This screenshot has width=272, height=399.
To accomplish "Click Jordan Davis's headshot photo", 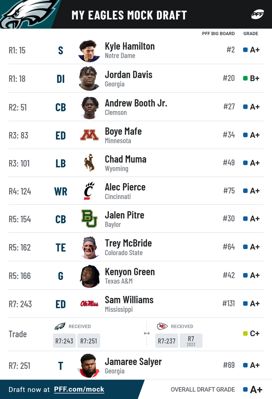I will [89, 79].
